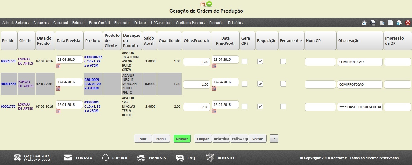Click the telephone icon in the footer
This screenshot has height=165, width=412.
[x=18, y=158]
